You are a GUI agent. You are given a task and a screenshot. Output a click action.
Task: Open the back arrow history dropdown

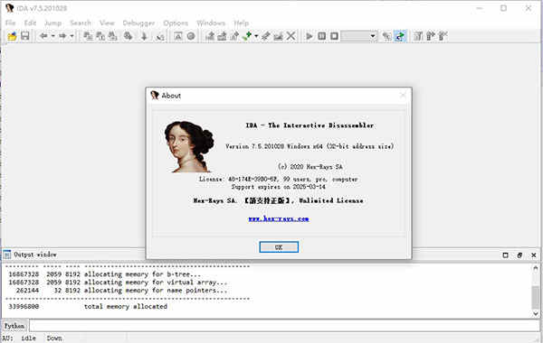coord(53,36)
